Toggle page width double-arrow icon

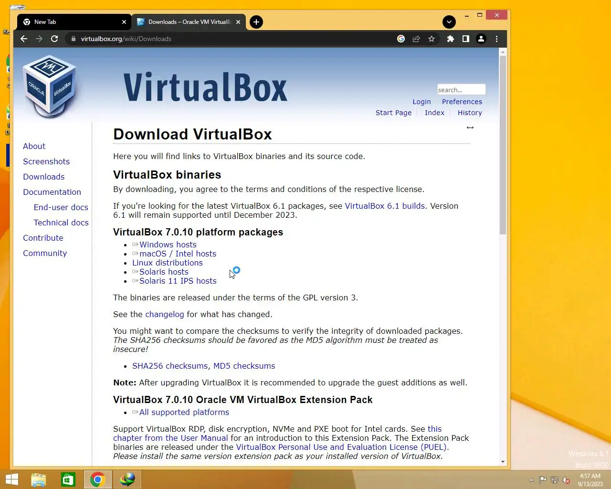tap(470, 128)
